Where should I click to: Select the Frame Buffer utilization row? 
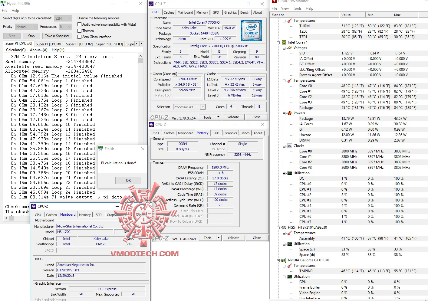[349, 287]
